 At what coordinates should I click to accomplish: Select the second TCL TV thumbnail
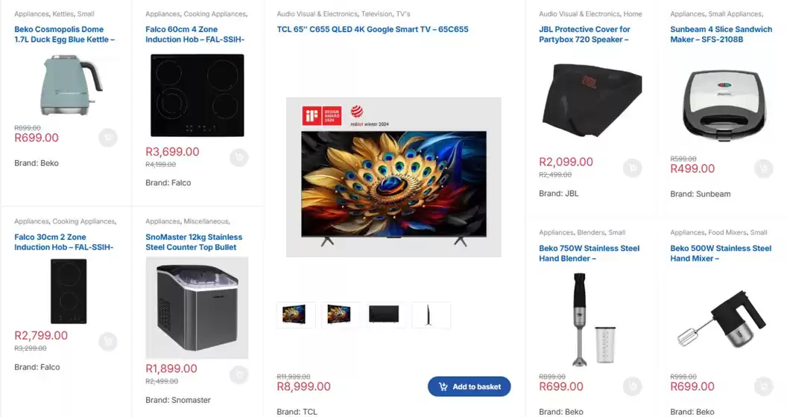pos(341,315)
